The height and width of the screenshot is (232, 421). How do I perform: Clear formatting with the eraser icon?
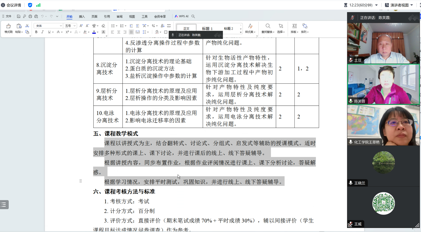103,26
